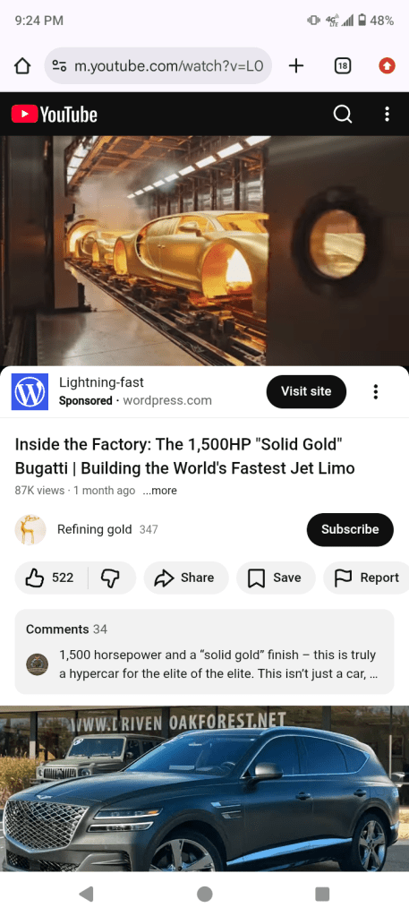The image size is (409, 916).
Task: Share the Bugatti video
Action: pyautogui.click(x=186, y=578)
